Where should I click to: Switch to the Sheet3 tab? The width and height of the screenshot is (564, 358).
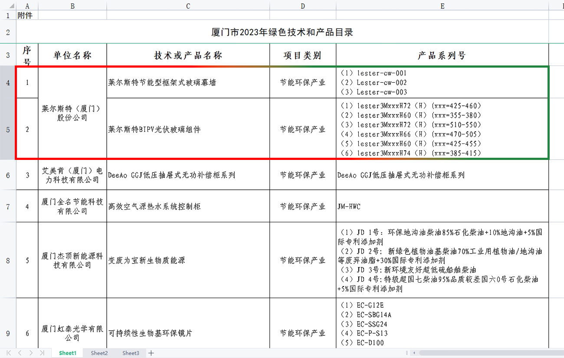pyautogui.click(x=131, y=353)
